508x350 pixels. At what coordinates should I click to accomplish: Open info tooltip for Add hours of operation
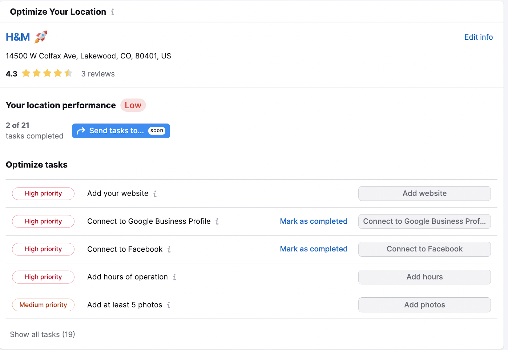(175, 277)
